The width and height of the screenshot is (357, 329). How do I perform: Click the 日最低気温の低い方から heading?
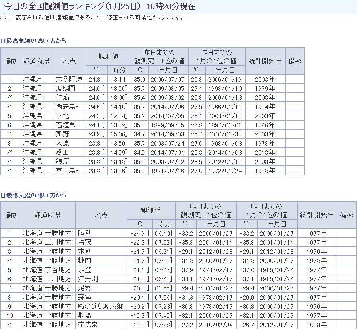click(x=33, y=195)
